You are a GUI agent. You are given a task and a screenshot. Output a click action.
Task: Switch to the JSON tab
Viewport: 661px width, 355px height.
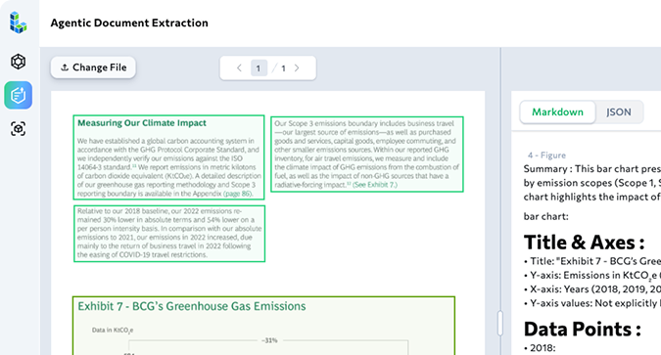619,112
